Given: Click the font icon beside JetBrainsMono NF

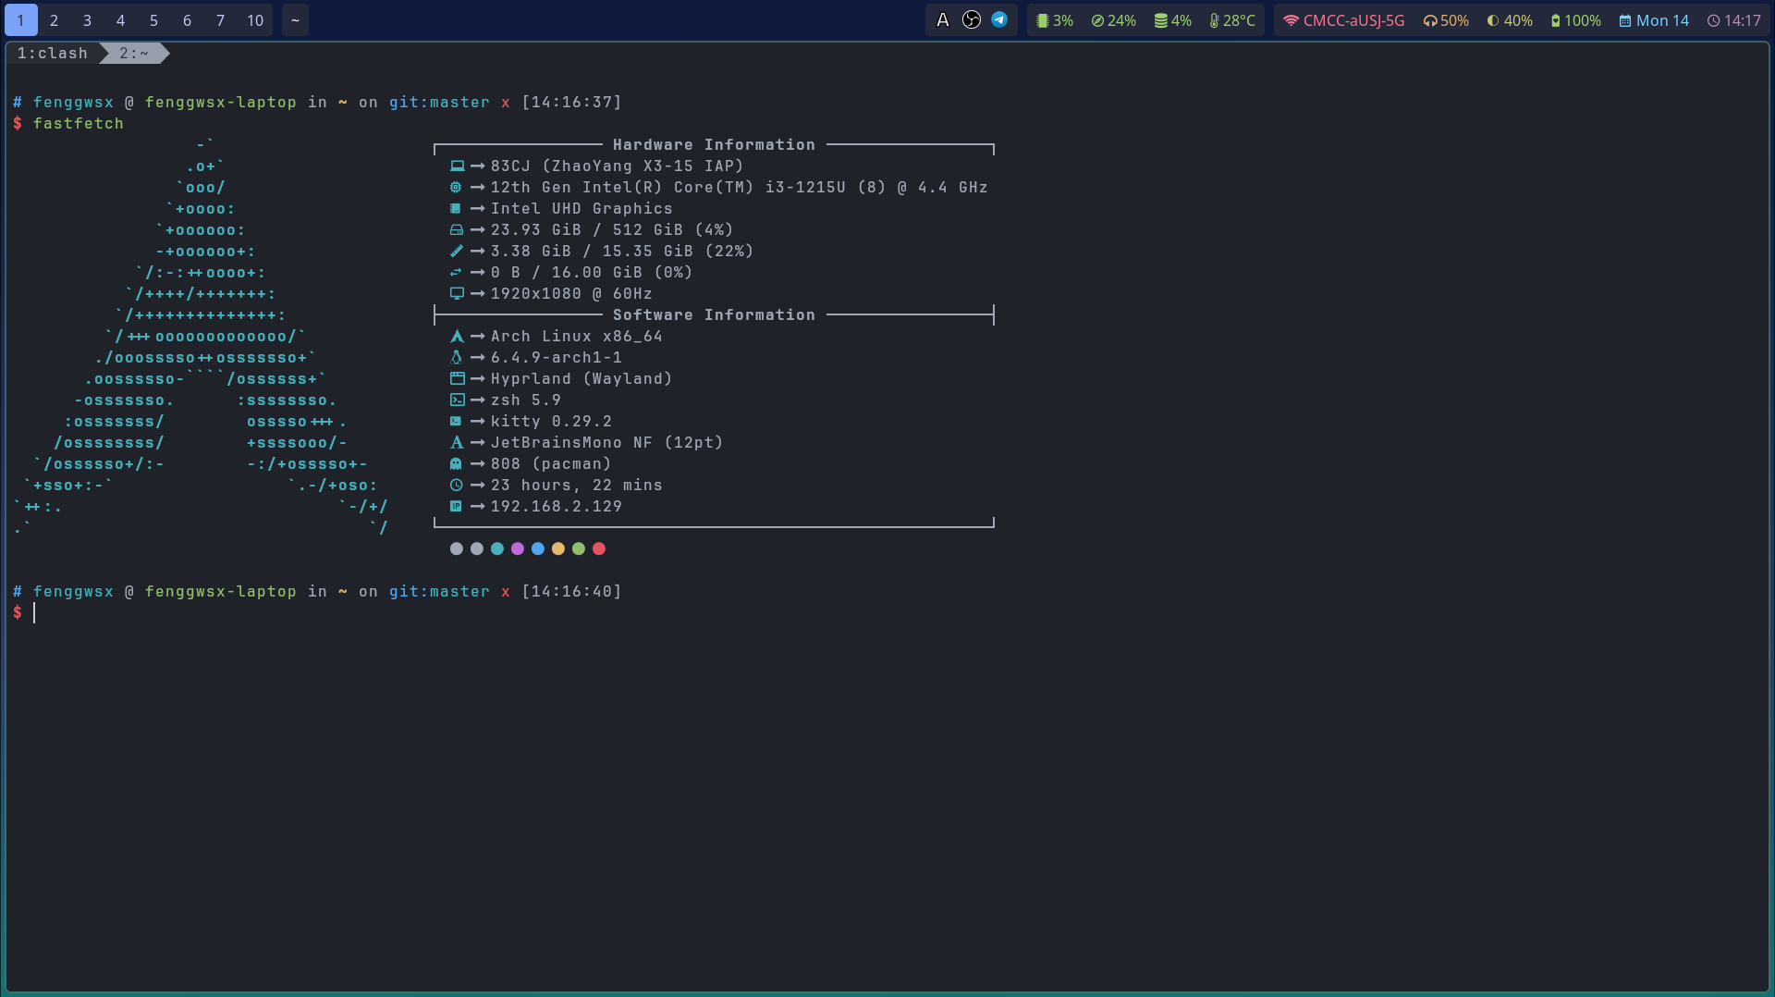Looking at the screenshot, I should (x=457, y=443).
